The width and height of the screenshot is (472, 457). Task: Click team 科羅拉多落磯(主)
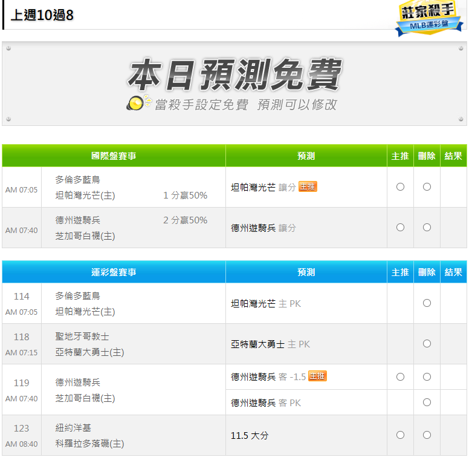(x=89, y=444)
